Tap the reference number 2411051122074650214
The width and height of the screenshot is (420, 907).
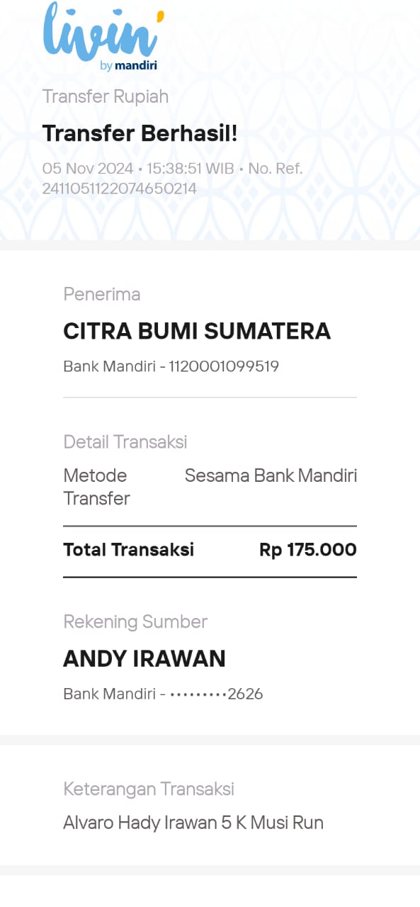pyautogui.click(x=120, y=188)
